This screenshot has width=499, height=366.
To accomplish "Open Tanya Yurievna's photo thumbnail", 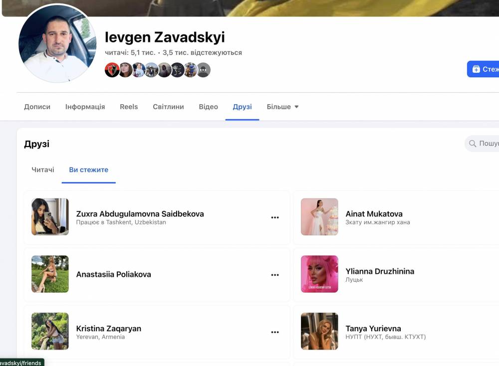I will click(x=319, y=331).
